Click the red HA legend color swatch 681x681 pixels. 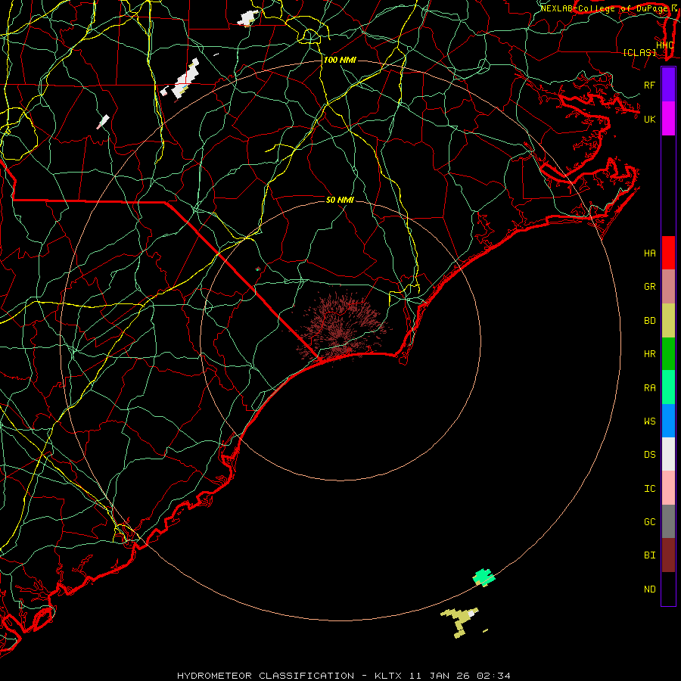click(668, 253)
